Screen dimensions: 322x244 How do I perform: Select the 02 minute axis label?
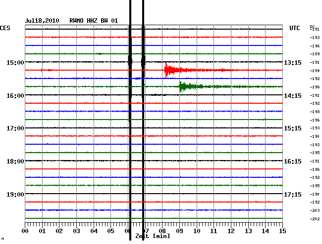[59, 231]
